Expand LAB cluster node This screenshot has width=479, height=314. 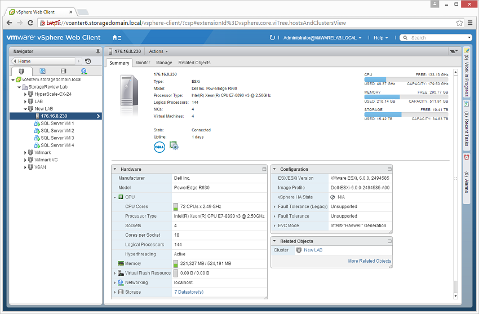point(25,101)
